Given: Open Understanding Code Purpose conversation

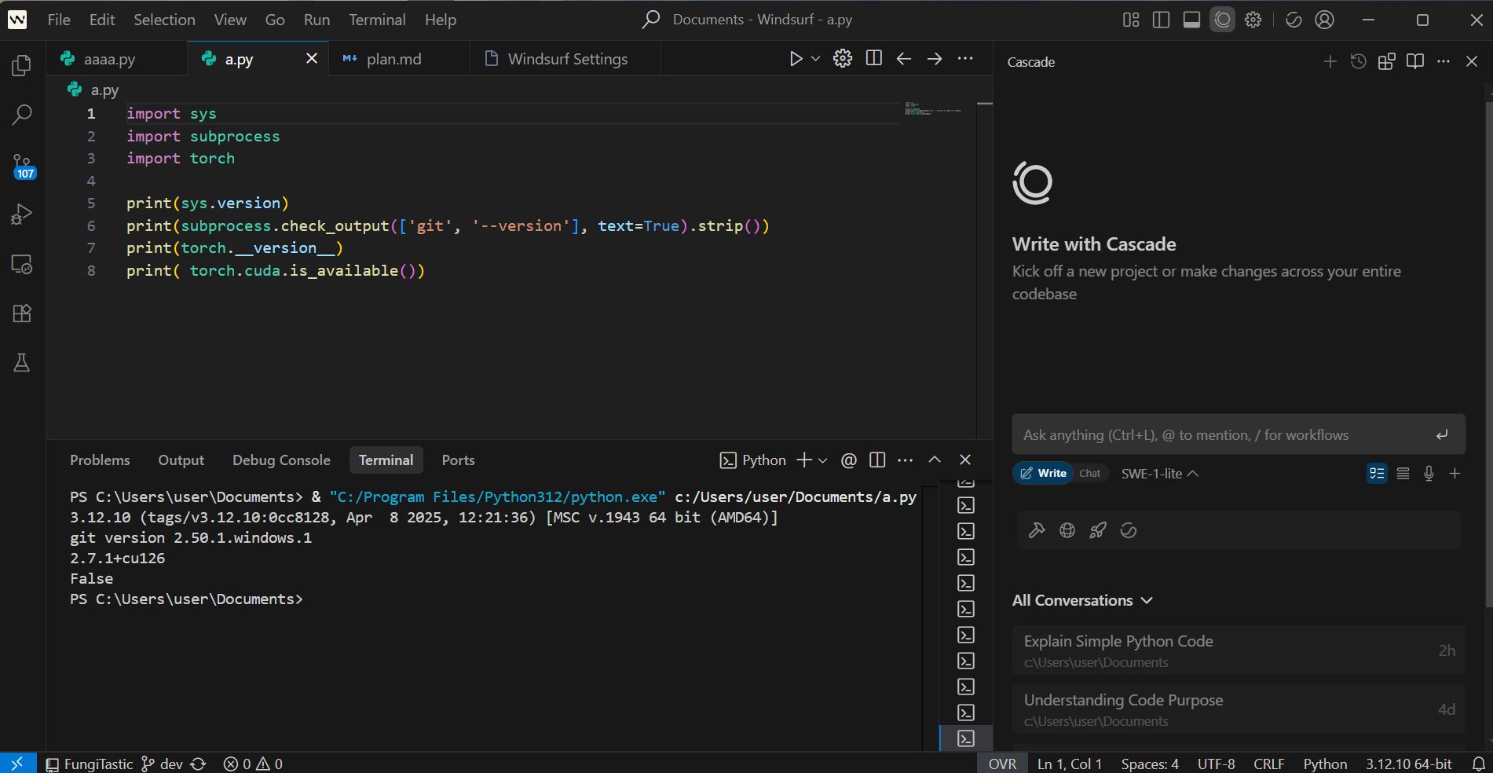Looking at the screenshot, I should pos(1239,709).
